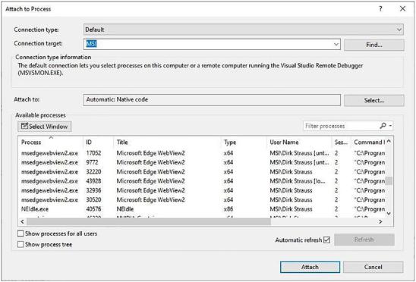
Task: Sort by the User Name column header
Action: [x=299, y=143]
